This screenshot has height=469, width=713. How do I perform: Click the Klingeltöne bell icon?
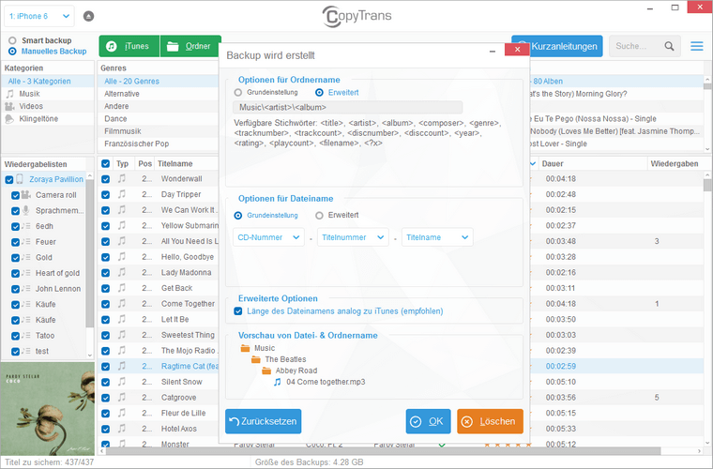(x=9, y=119)
